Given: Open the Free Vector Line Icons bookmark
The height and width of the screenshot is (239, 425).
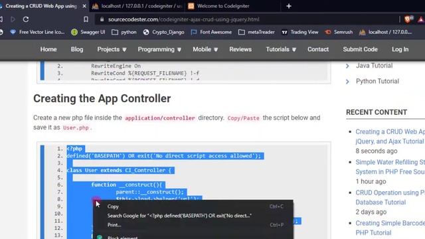Looking at the screenshot, I should click(x=37, y=32).
